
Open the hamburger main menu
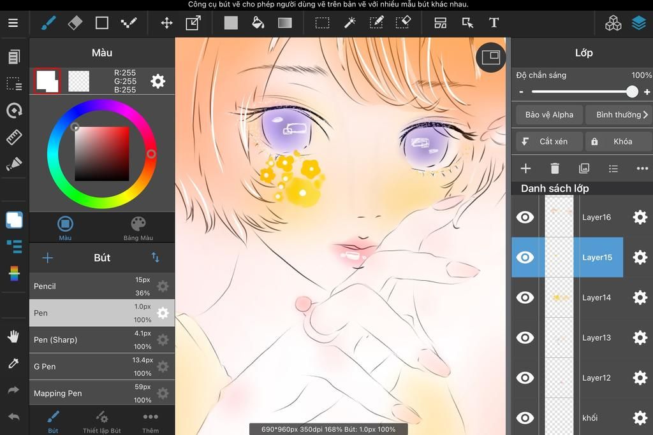(x=13, y=23)
